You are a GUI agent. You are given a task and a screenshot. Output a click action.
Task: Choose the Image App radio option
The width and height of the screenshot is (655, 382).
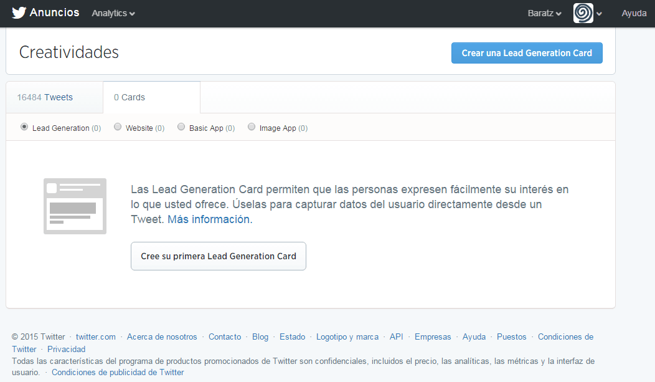tap(252, 127)
